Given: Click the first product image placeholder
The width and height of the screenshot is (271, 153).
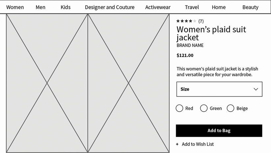Looking at the screenshot, I should (47, 83).
